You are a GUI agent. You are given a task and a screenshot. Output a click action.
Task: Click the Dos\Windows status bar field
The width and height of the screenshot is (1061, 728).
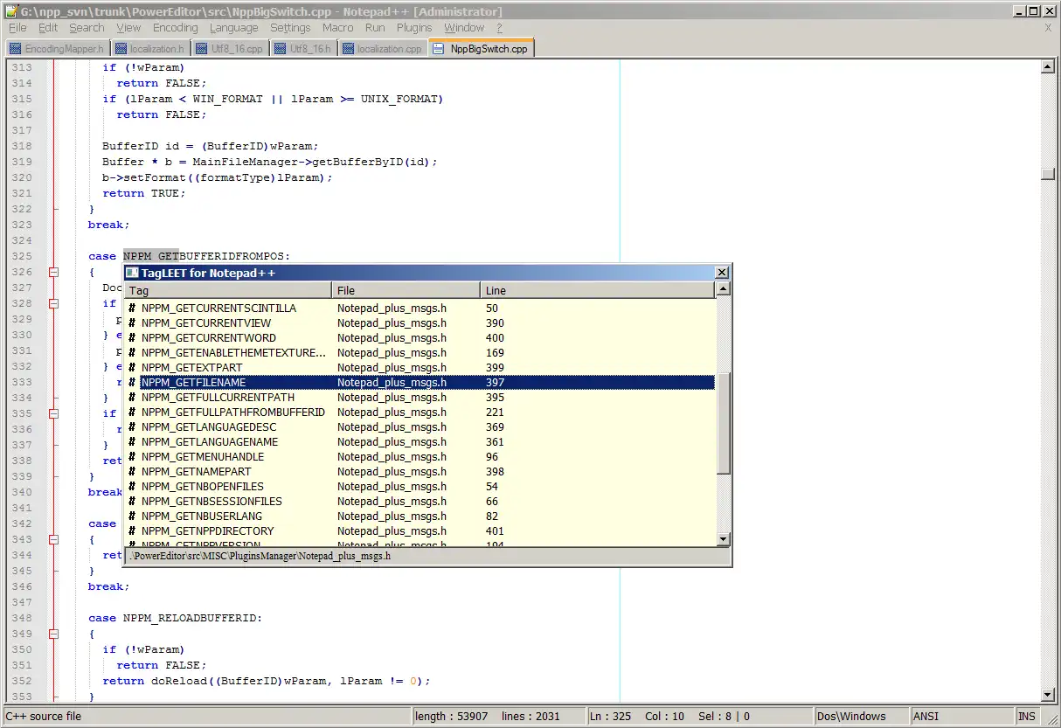[x=860, y=717]
